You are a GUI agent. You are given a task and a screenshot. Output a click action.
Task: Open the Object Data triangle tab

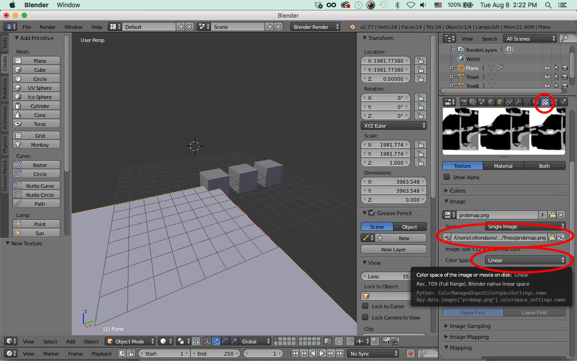(x=527, y=102)
